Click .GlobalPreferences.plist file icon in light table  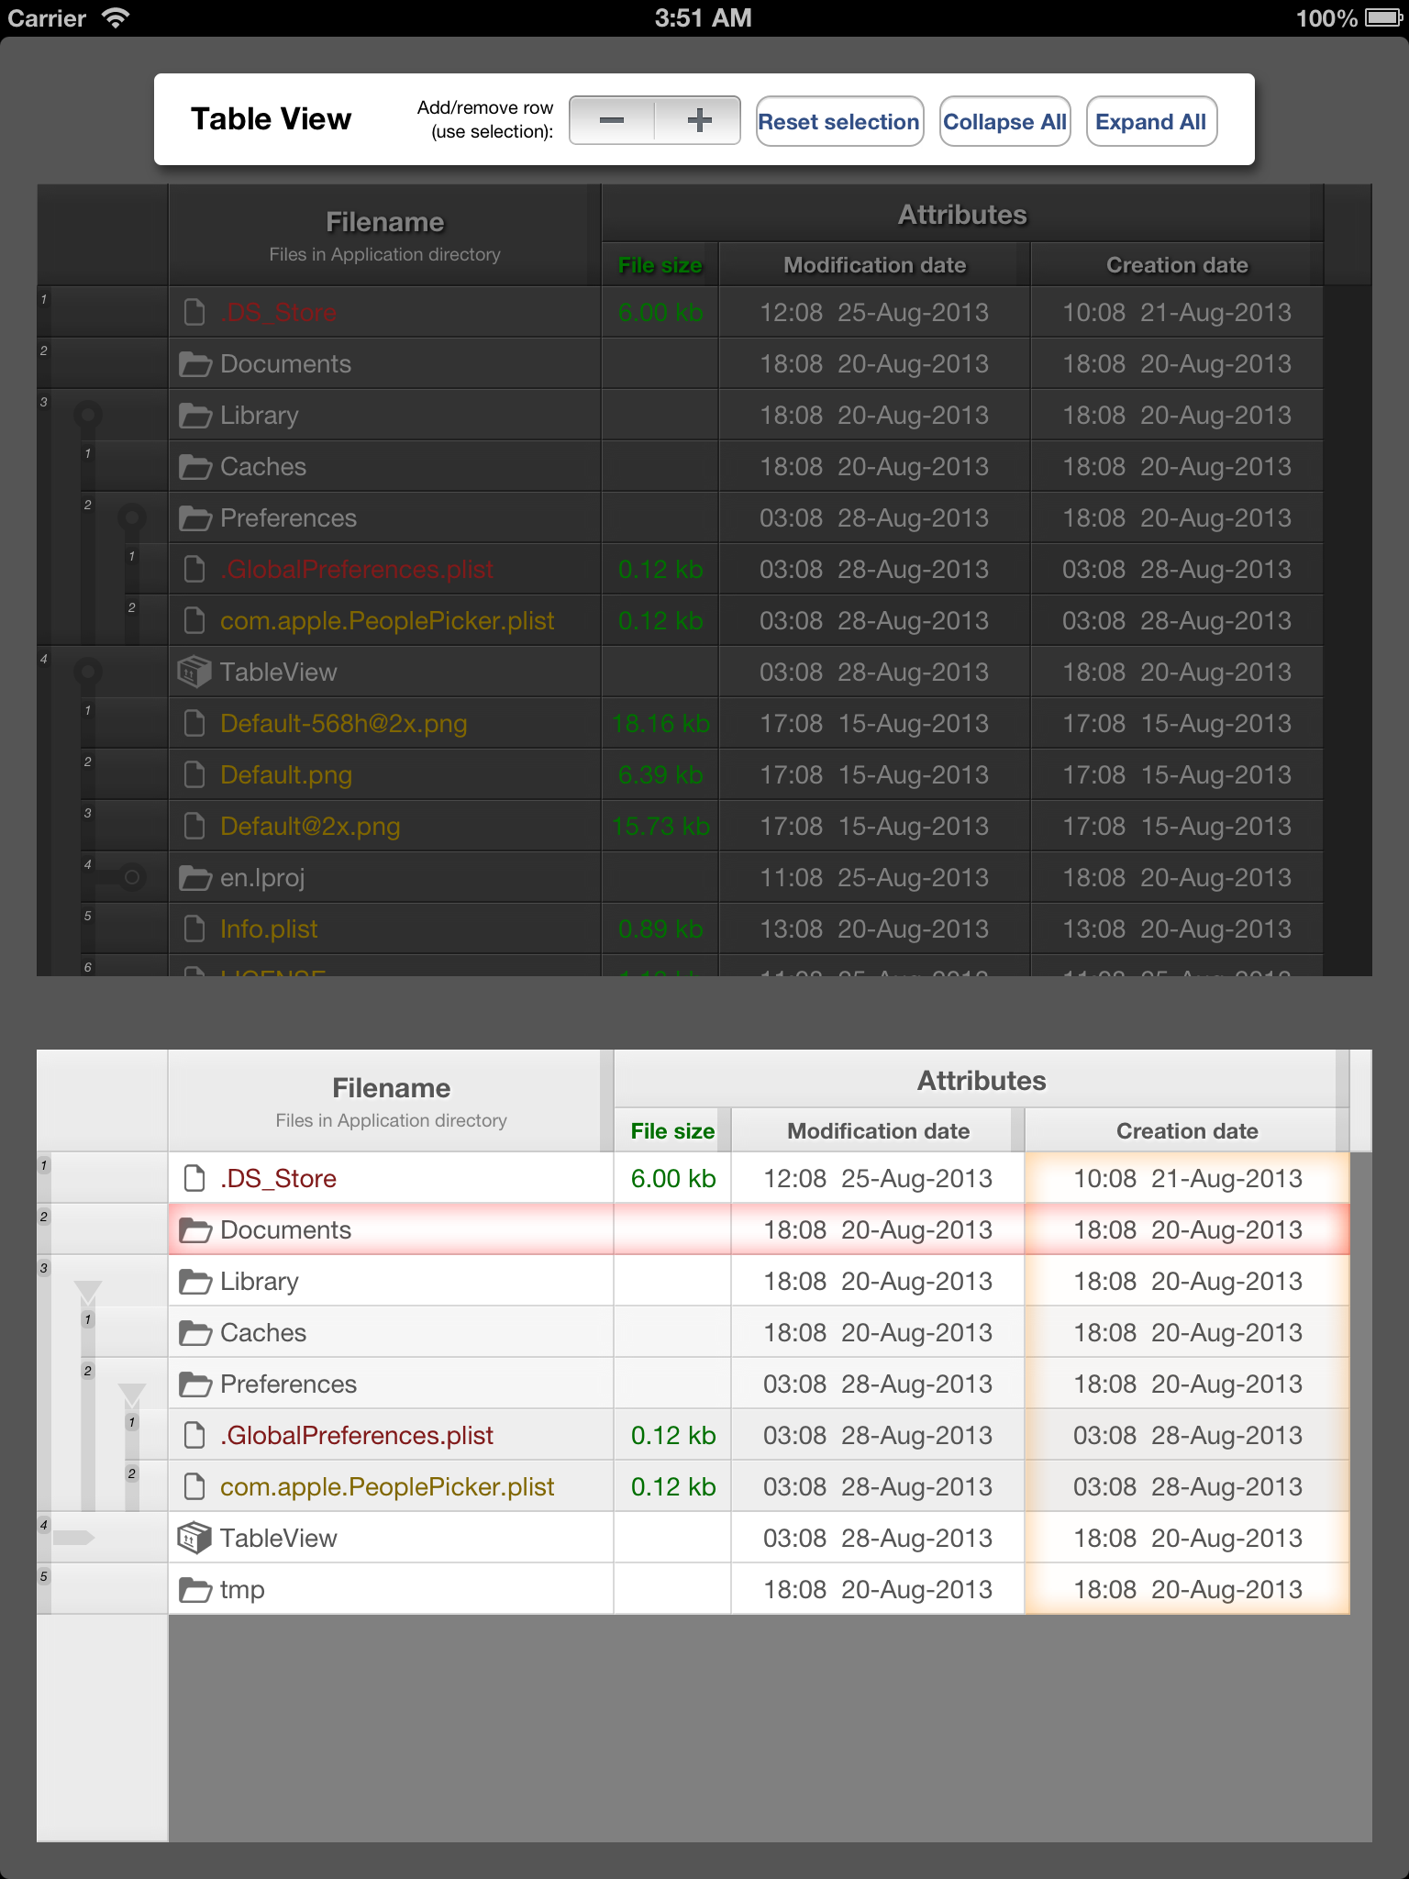[x=194, y=1435]
